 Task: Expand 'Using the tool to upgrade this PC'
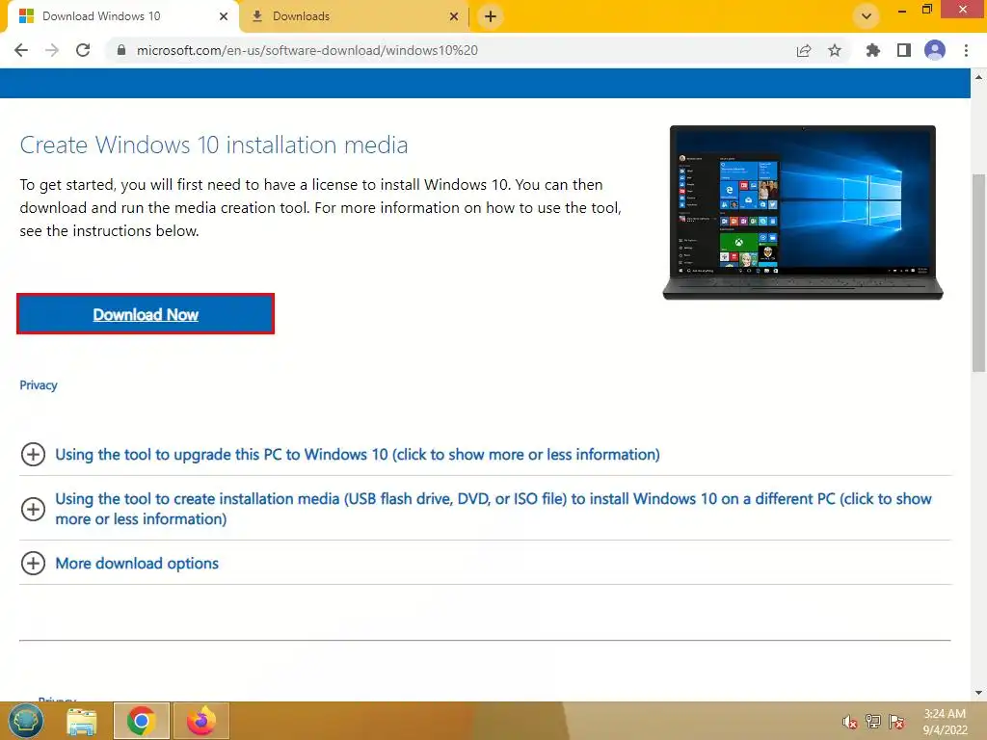tap(358, 455)
